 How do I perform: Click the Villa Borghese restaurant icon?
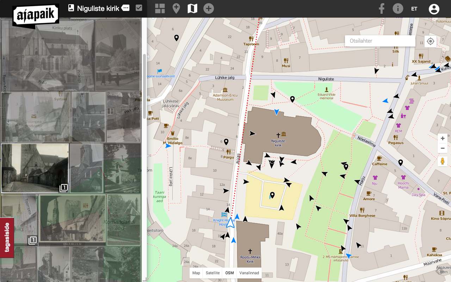coord(362,210)
